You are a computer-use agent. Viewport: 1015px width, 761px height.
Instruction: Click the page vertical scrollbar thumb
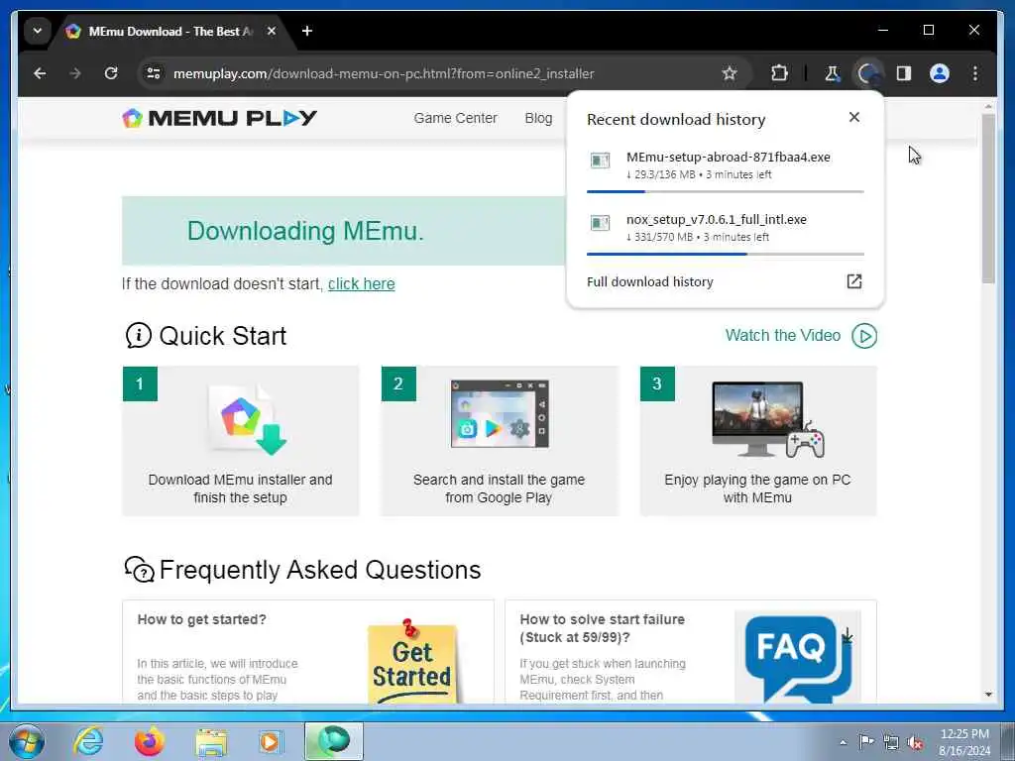tap(988, 198)
